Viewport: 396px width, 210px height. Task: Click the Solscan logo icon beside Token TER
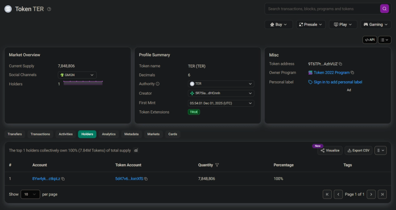click(8, 9)
